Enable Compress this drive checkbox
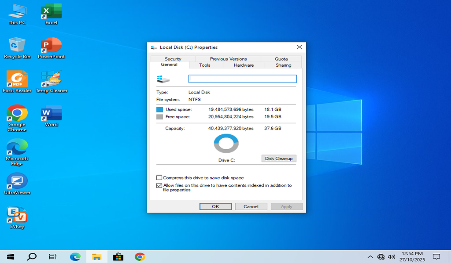 pos(159,178)
